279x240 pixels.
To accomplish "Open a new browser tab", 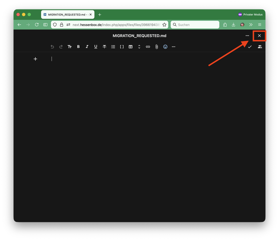I will pyautogui.click(x=100, y=15).
